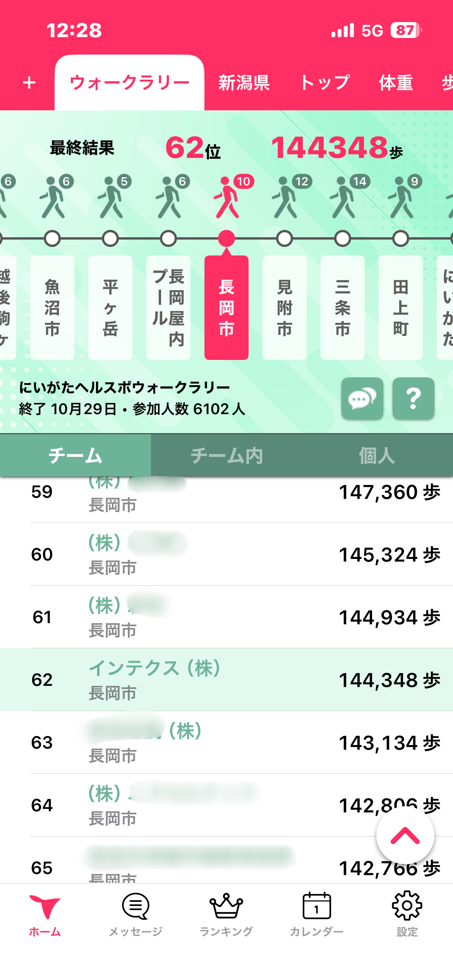Tap the plus icon to add a tab

[x=29, y=83]
